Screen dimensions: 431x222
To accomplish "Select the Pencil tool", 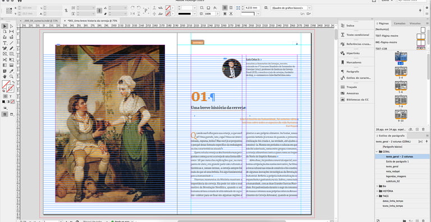I will 12,48.
